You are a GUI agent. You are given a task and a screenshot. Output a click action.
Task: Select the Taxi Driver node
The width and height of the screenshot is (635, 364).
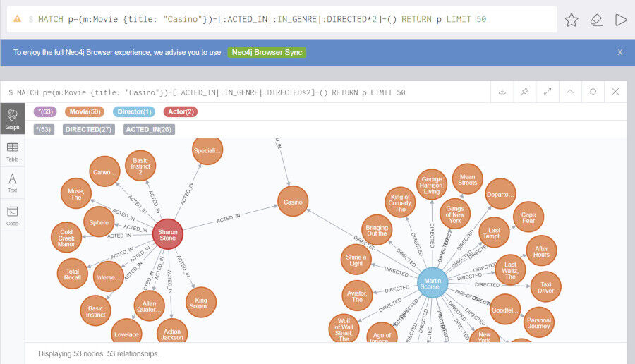point(545,287)
